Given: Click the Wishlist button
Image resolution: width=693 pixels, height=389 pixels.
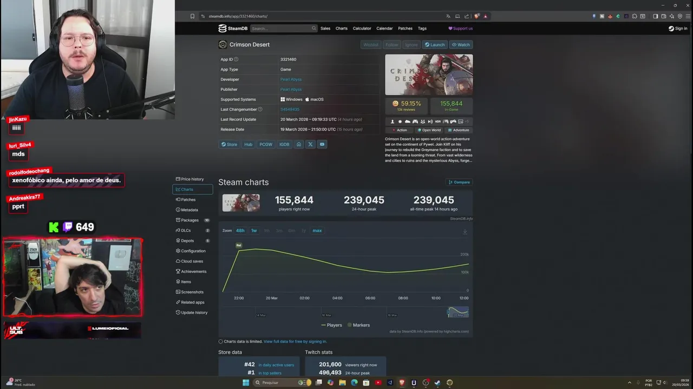Looking at the screenshot, I should click(371, 45).
